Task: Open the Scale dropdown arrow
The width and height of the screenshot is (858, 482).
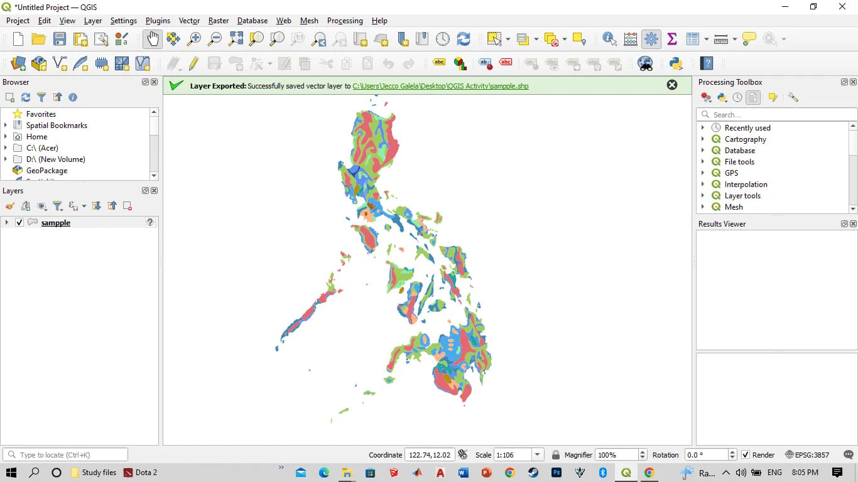Action: click(x=537, y=455)
